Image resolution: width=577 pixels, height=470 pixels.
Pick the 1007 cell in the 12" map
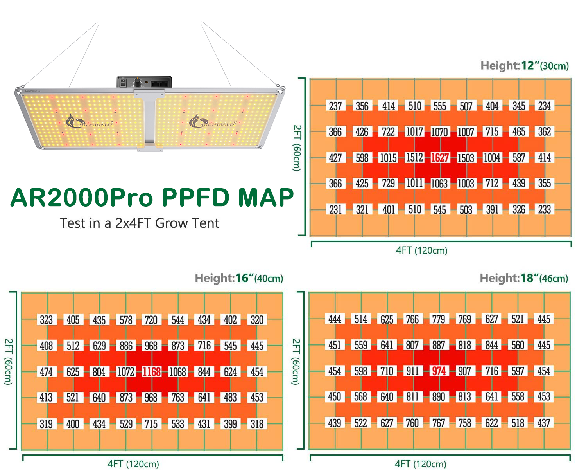coord(466,132)
